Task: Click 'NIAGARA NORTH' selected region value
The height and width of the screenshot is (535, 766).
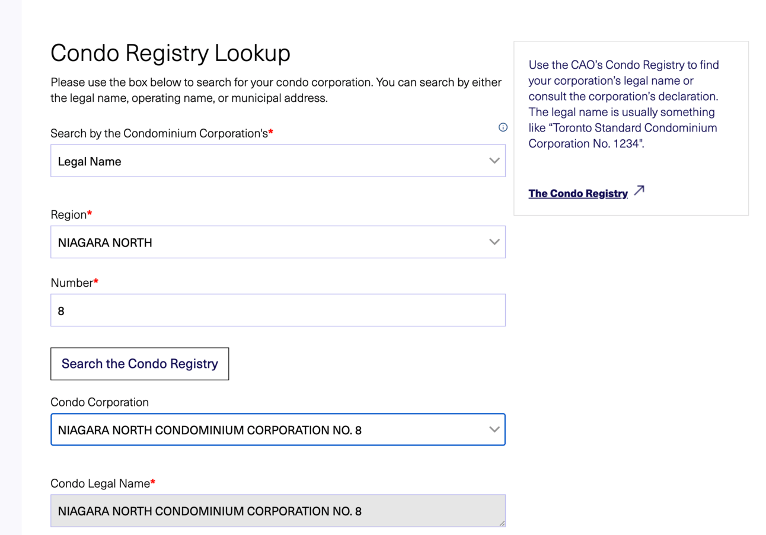Action: coord(105,242)
